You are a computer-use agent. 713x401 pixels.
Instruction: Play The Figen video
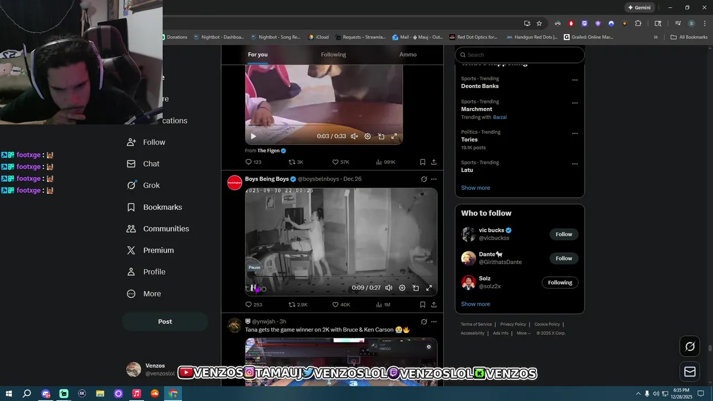point(253,136)
